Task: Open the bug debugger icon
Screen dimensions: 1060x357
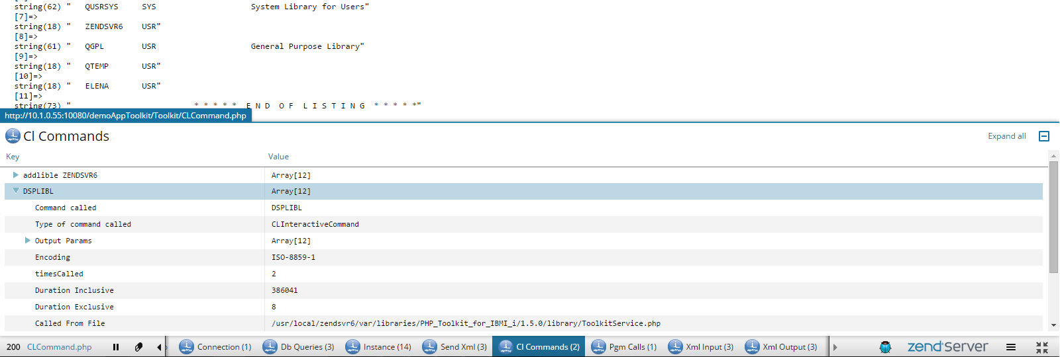Action: click(x=885, y=347)
